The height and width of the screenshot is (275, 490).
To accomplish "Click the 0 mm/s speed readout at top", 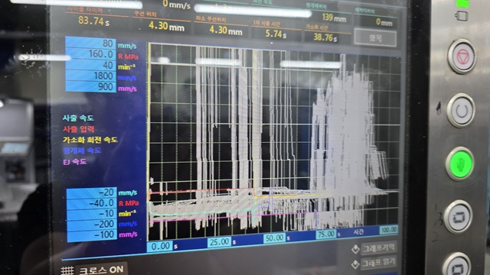I will tap(176, 4).
